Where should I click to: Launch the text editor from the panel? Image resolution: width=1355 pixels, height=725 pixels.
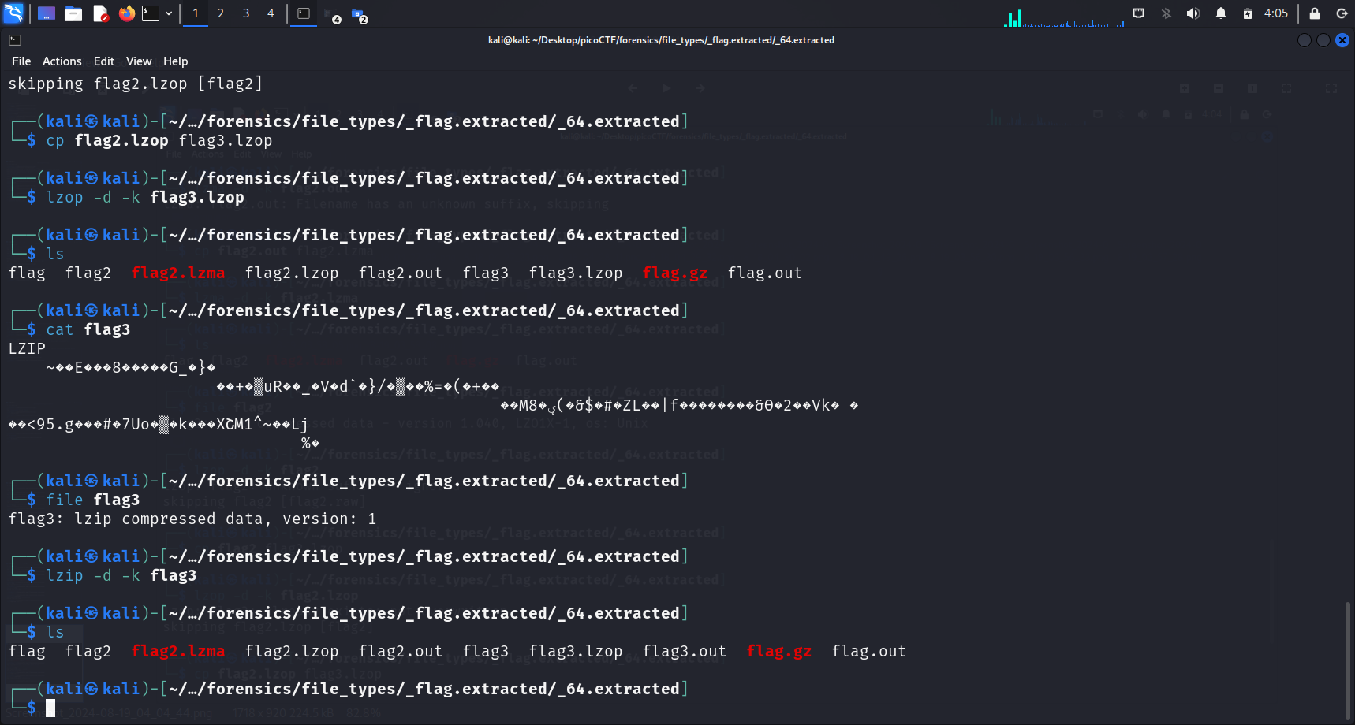(100, 13)
